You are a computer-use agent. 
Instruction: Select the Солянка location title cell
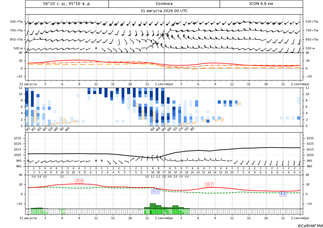tap(164, 4)
